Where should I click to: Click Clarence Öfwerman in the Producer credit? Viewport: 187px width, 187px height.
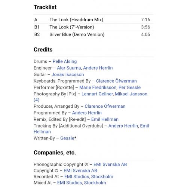105,106
